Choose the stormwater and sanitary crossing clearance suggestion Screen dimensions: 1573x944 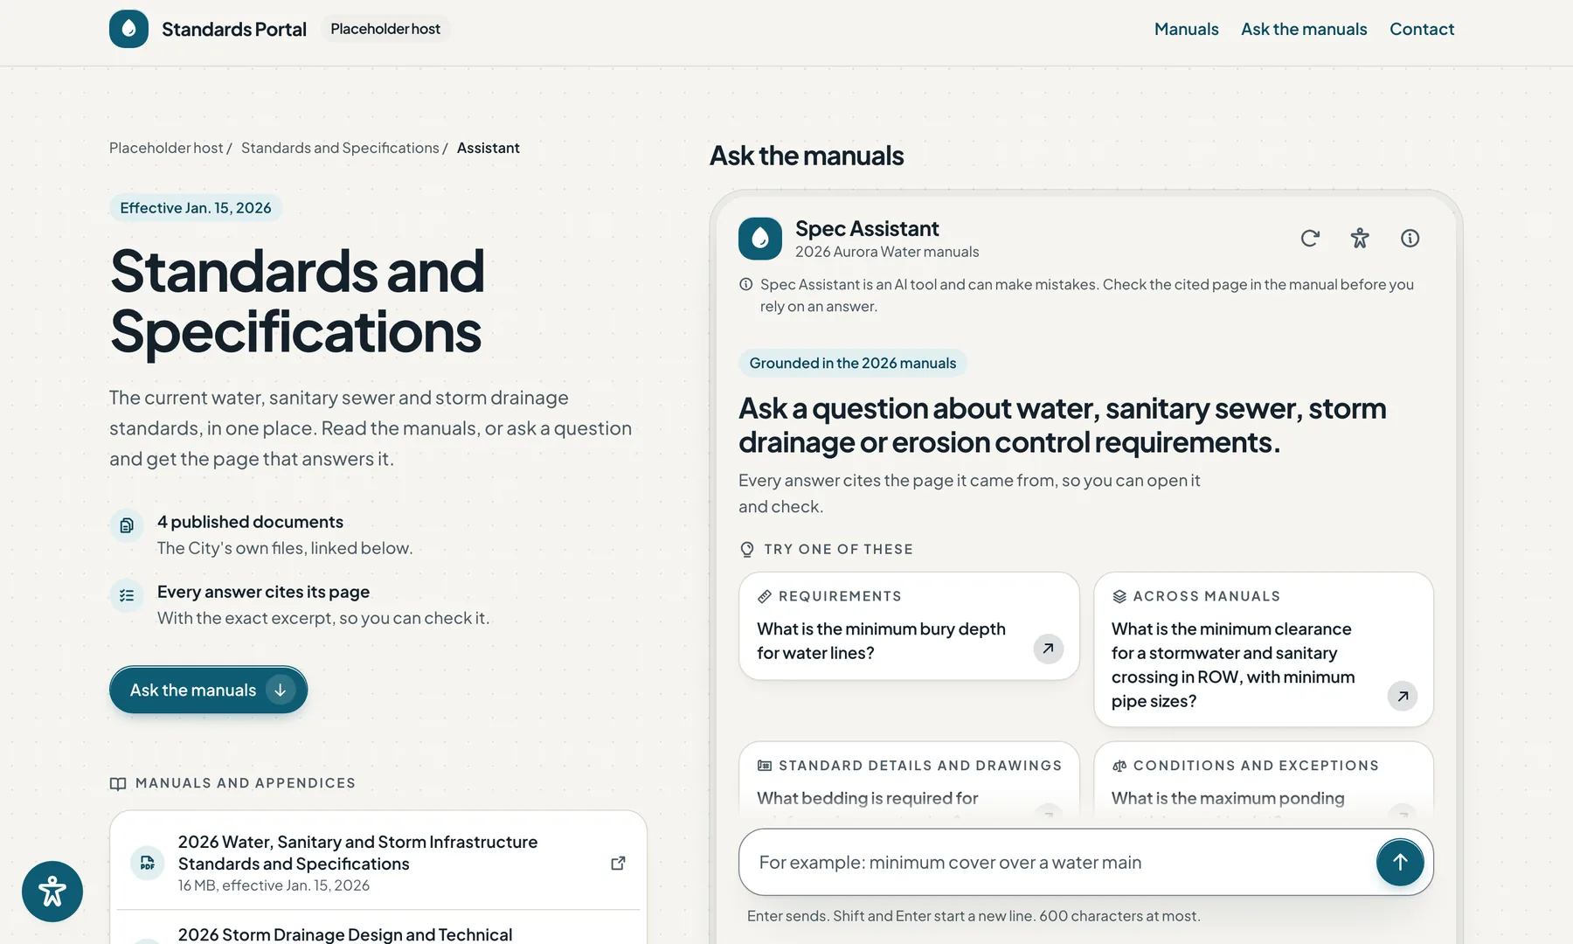[x=1264, y=649]
